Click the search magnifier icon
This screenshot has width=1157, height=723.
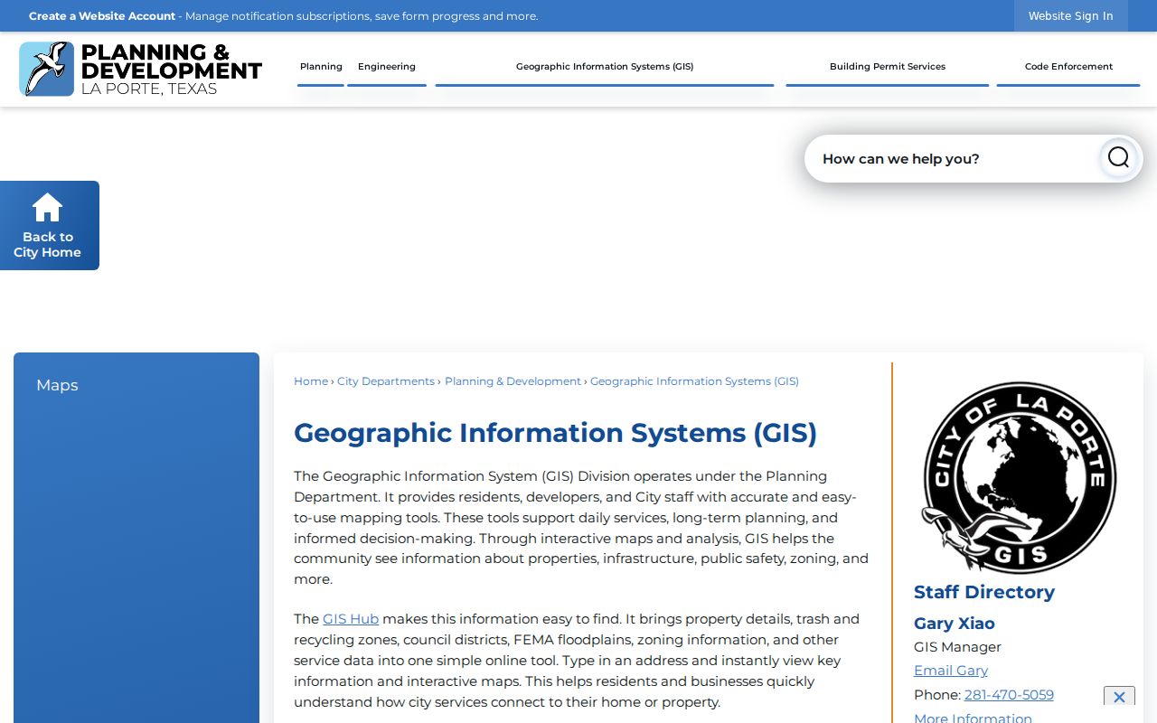(1118, 158)
